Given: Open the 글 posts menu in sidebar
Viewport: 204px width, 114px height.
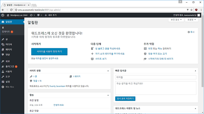Looking at the screenshot, I should (x=12, y=40).
